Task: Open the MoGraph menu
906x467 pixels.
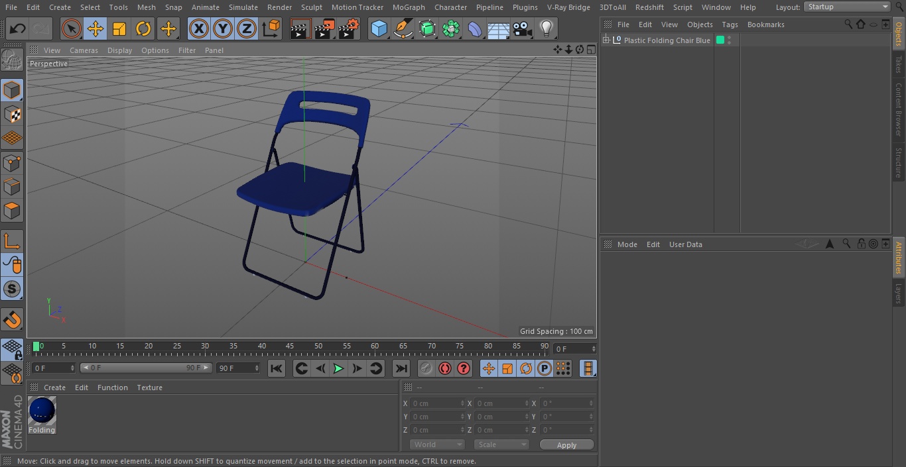Action: [409, 7]
